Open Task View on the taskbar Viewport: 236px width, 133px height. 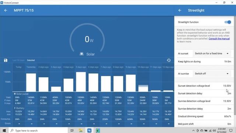tap(72, 130)
